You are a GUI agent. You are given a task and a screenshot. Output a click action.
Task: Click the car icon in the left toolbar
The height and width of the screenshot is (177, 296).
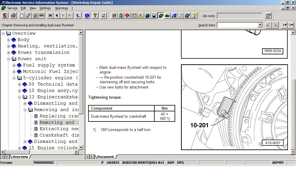(42, 16)
